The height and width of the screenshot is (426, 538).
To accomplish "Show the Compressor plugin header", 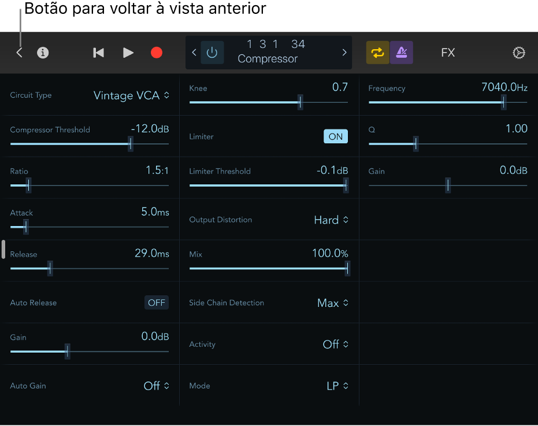I will [x=268, y=58].
